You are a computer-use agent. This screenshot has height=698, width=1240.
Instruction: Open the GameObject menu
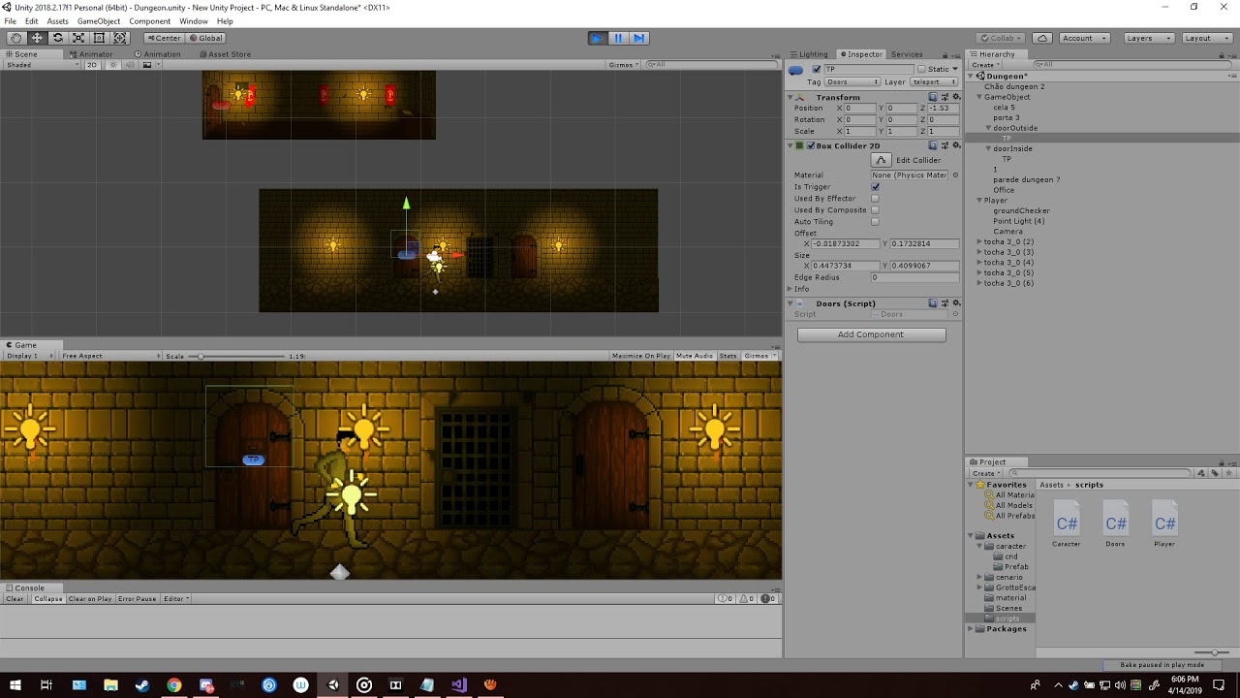click(x=99, y=21)
